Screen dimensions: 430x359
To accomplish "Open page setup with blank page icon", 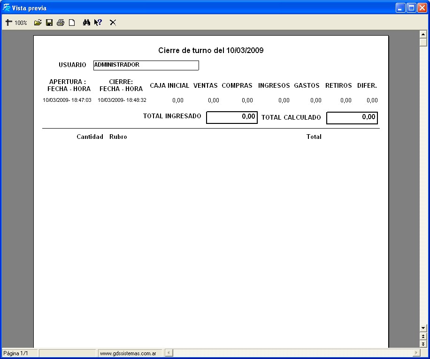I will [x=72, y=23].
